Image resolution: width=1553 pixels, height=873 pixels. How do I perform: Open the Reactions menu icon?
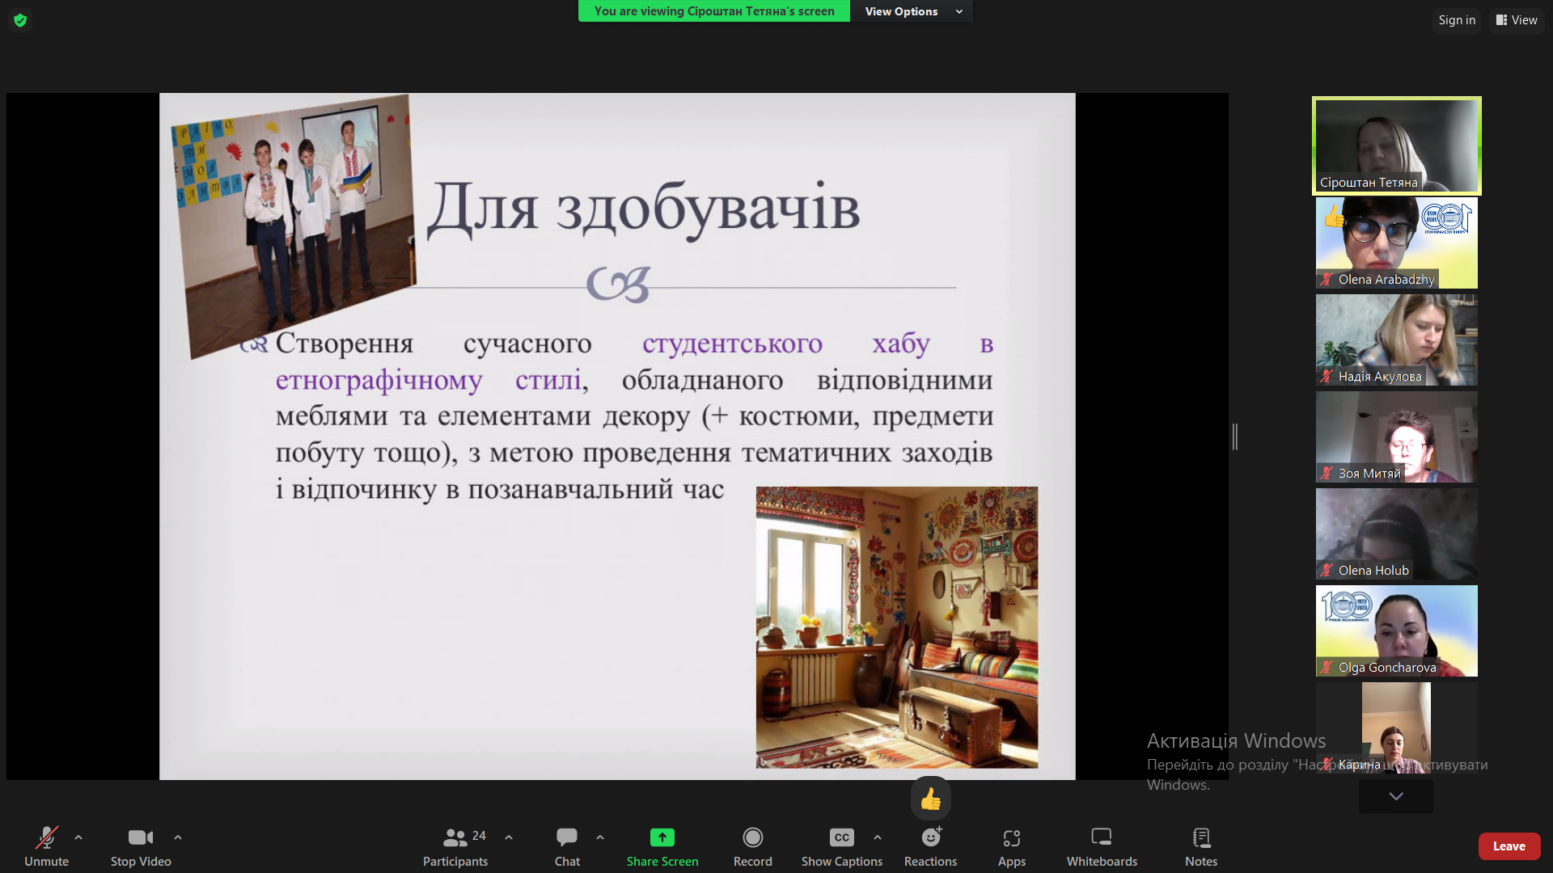(930, 838)
